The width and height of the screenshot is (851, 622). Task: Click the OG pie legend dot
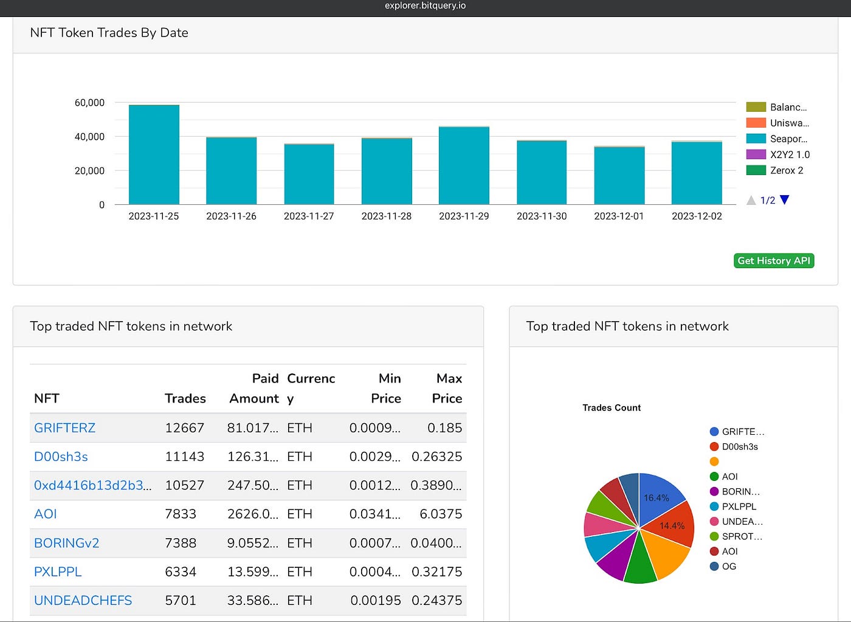[714, 566]
